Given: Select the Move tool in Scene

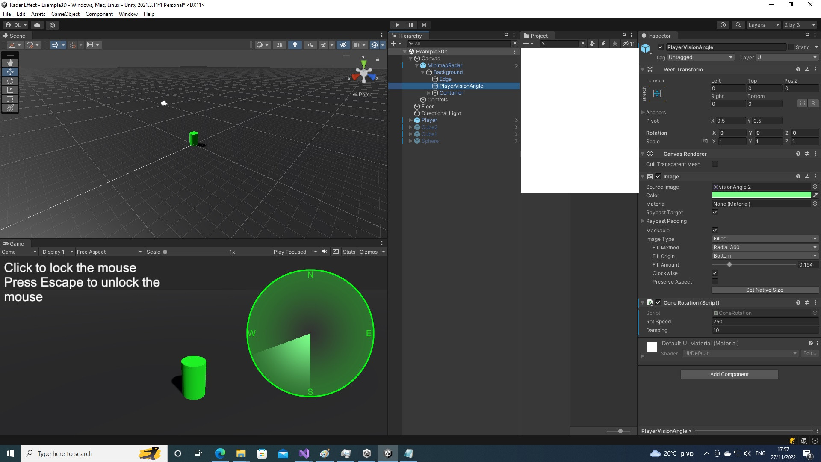Looking at the screenshot, I should [x=10, y=72].
